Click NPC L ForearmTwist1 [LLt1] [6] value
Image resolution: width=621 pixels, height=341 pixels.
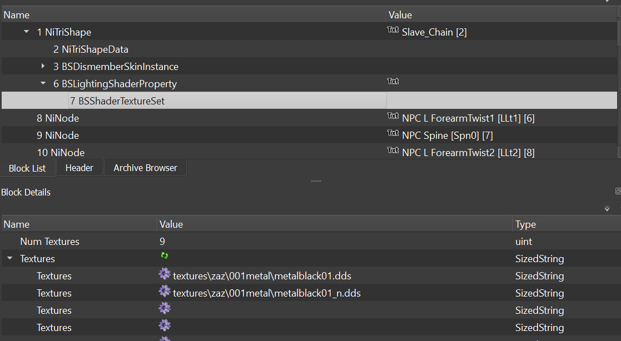coord(468,118)
